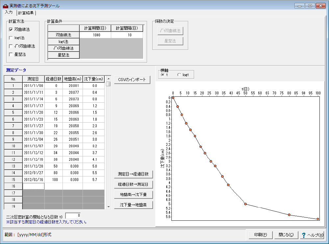Screen dimensions: 329x244
Task: Click 経過日数→測定日 conversion button
Action: (x=133, y=184)
